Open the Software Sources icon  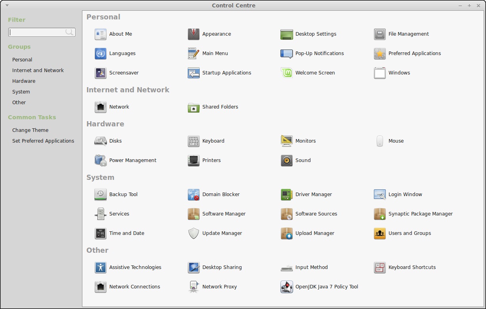tap(287, 214)
